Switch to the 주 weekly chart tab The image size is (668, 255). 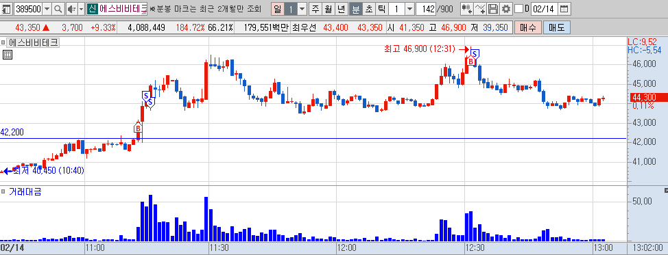(315, 8)
